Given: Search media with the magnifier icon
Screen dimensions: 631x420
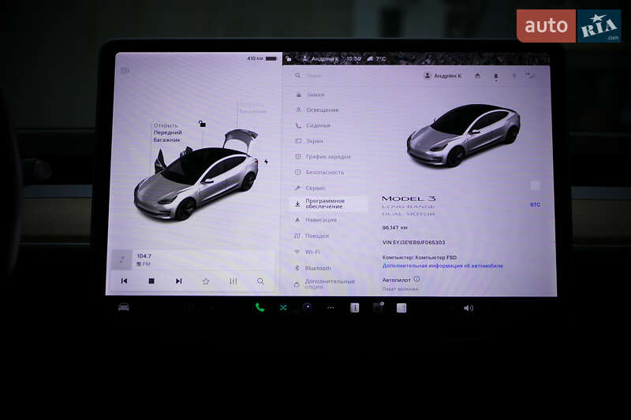Looking at the screenshot, I should pos(261,281).
